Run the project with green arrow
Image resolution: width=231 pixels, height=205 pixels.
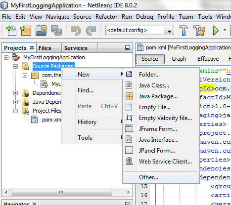[x=216, y=31]
